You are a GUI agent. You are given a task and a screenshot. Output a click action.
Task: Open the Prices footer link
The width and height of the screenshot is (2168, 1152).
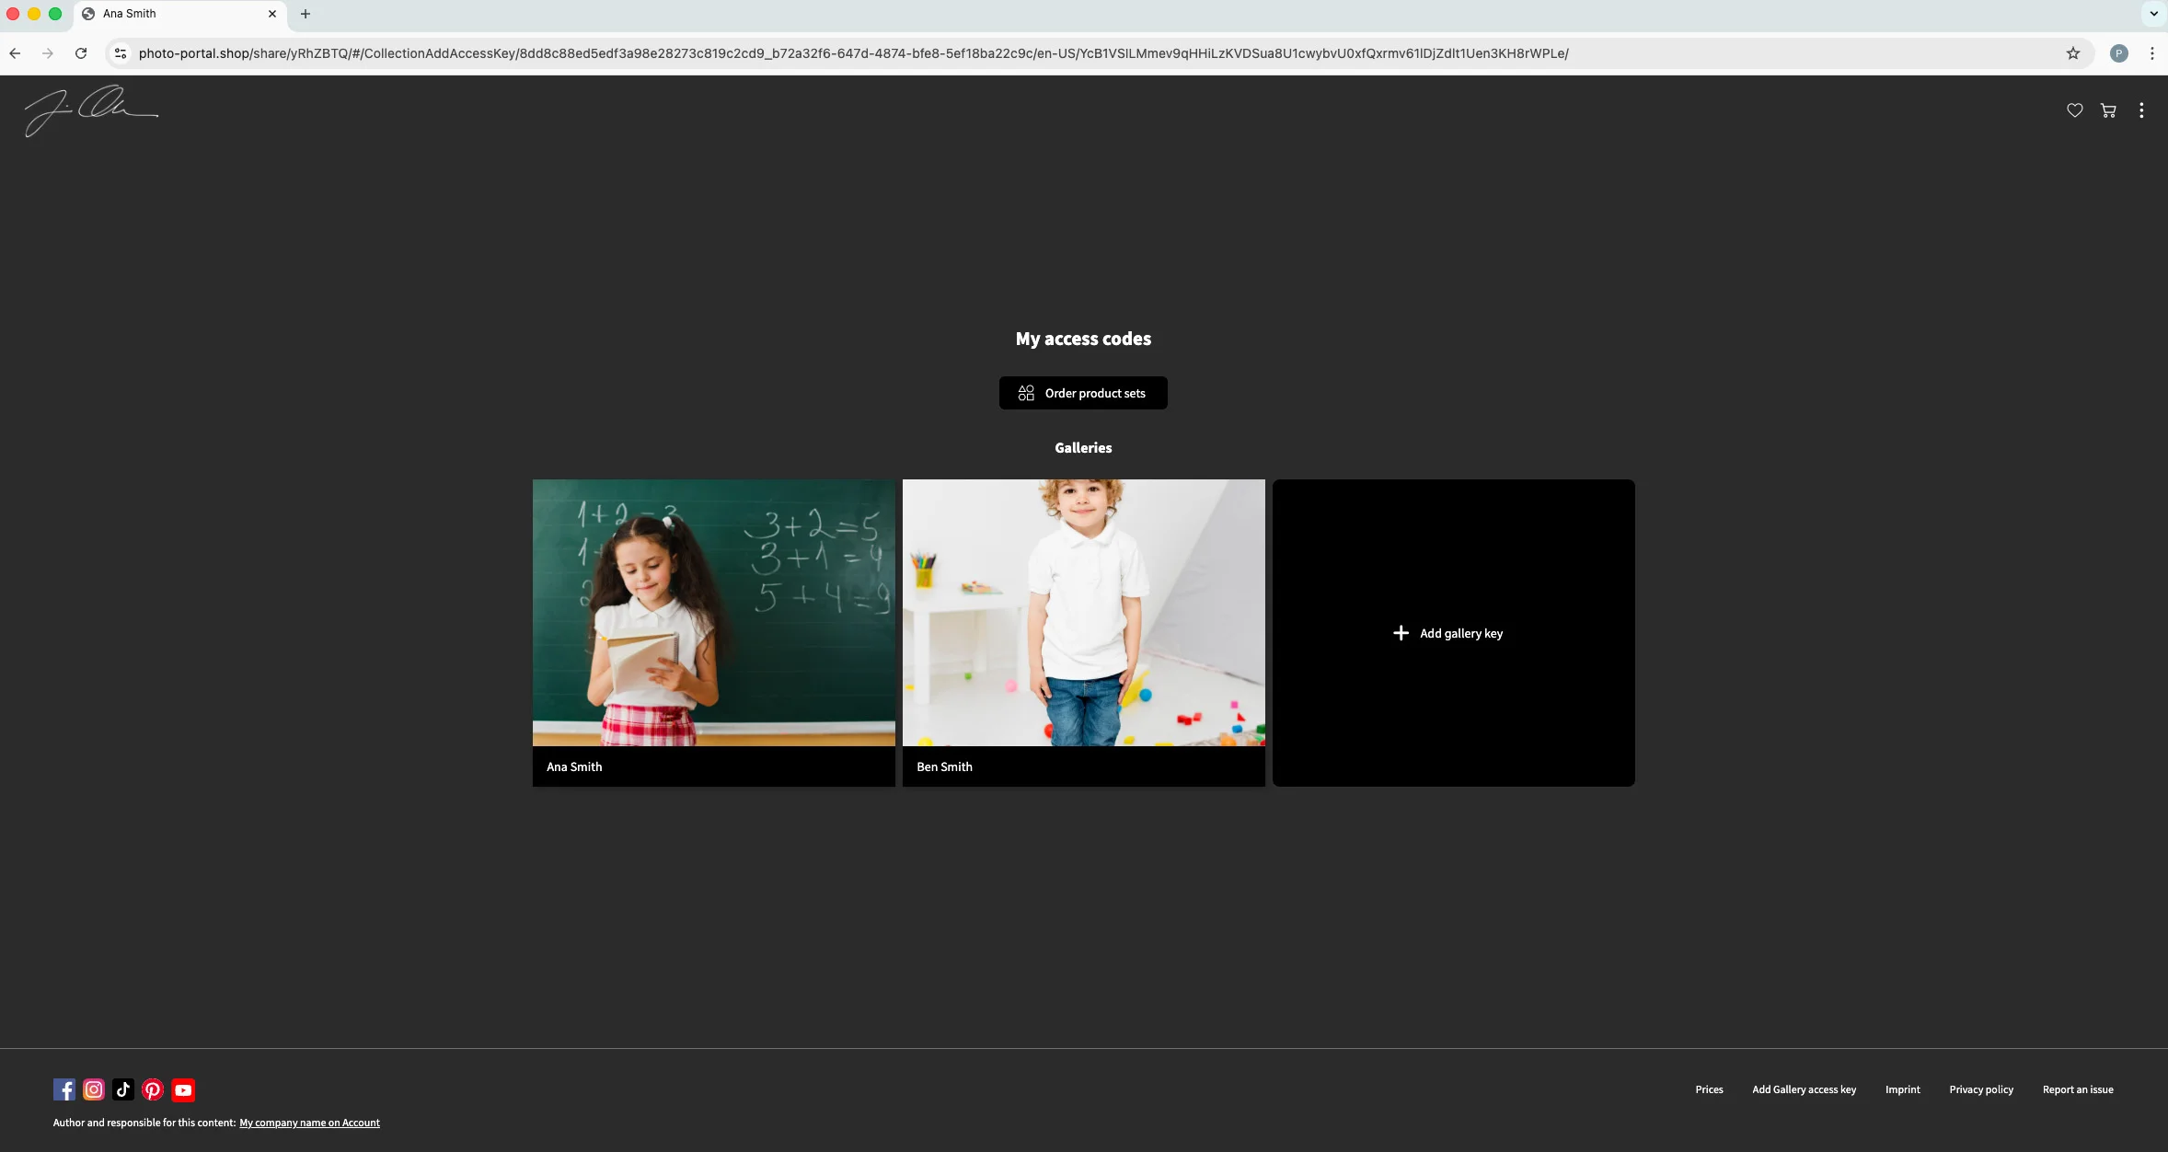(x=1709, y=1089)
